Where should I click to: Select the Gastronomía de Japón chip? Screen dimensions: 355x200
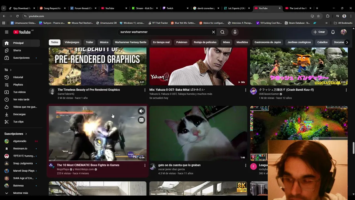tap(268, 42)
